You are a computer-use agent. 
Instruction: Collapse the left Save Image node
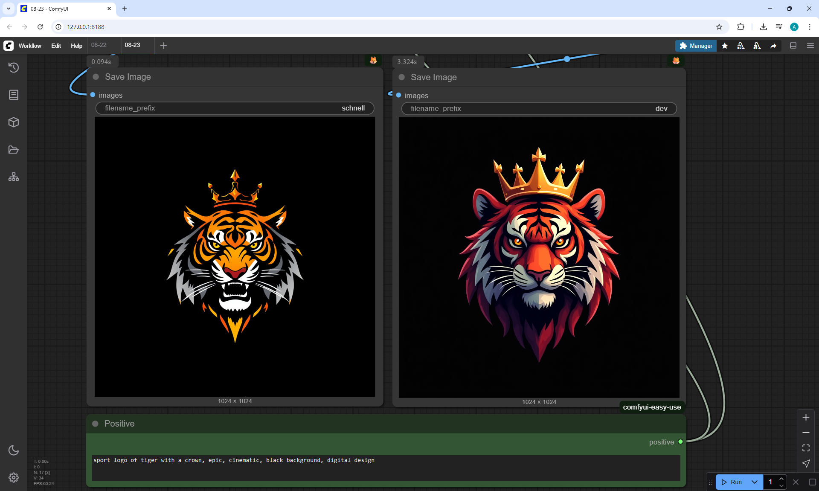pos(96,77)
